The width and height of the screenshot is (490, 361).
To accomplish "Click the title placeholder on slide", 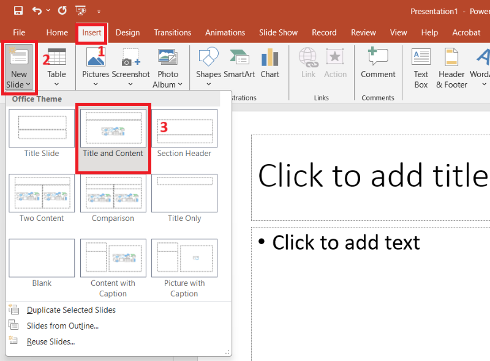I will click(x=372, y=177).
